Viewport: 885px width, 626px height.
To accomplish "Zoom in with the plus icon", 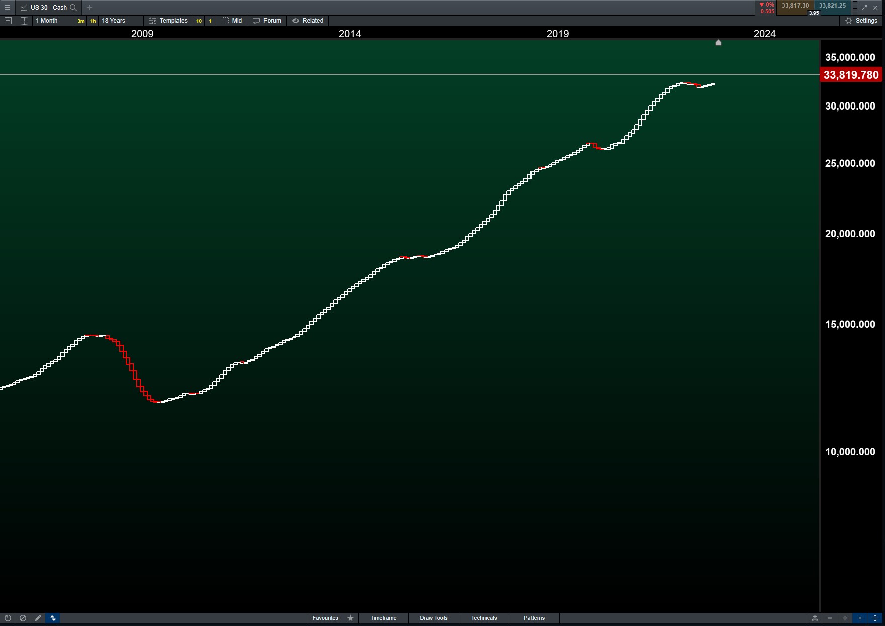I will [x=845, y=618].
